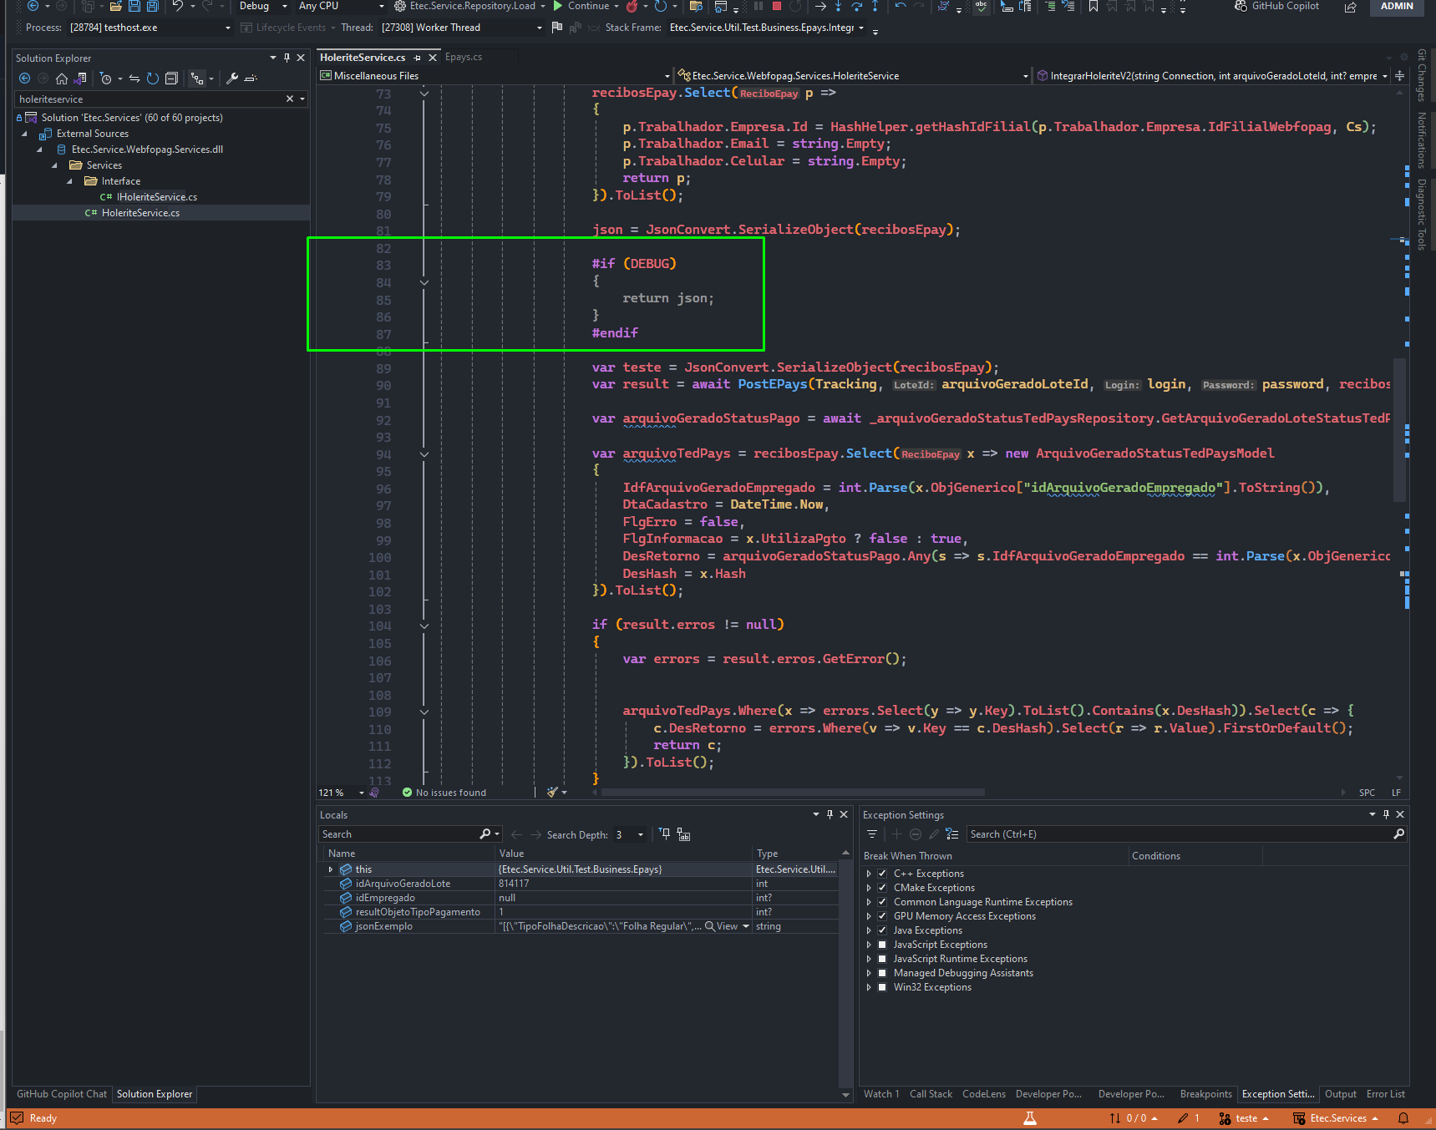Open GitHub Copilot button
Screen dimensions: 1436x1130
1276,6
